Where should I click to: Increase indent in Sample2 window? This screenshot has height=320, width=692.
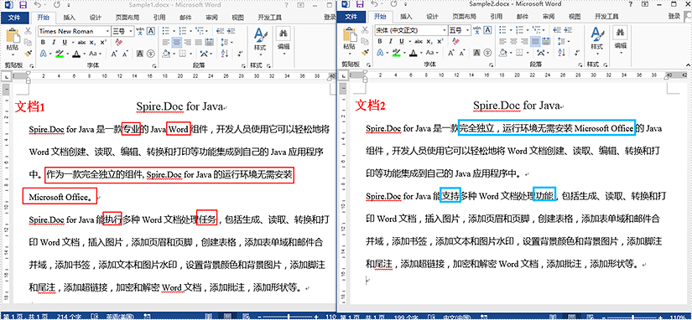point(568,30)
